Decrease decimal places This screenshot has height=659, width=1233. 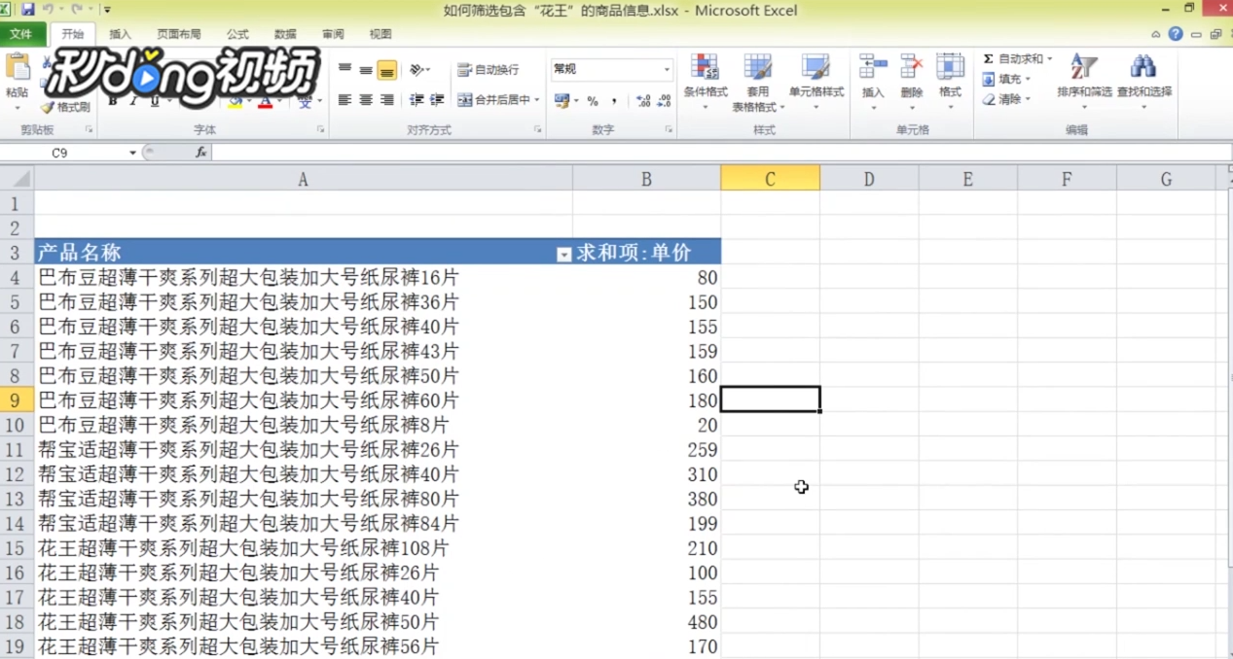click(x=665, y=101)
